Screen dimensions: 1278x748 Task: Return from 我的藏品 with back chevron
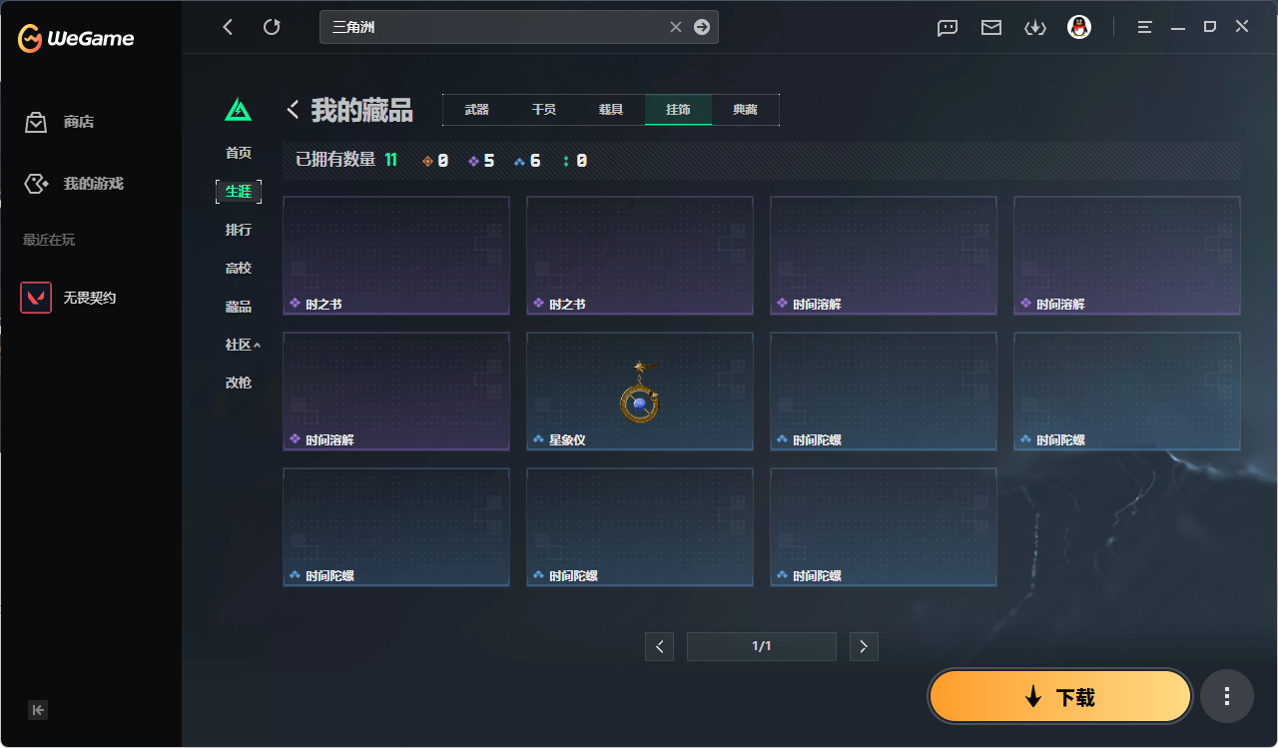click(294, 109)
